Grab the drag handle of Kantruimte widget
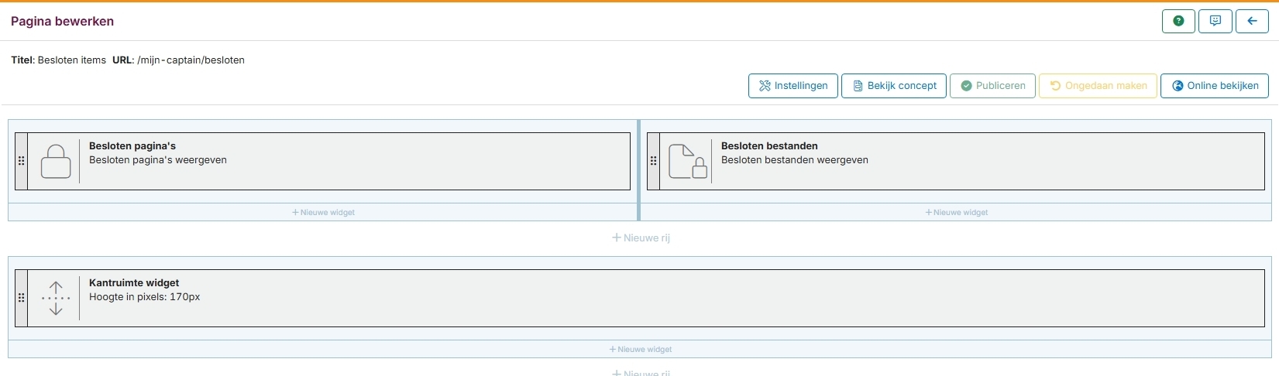 21,299
